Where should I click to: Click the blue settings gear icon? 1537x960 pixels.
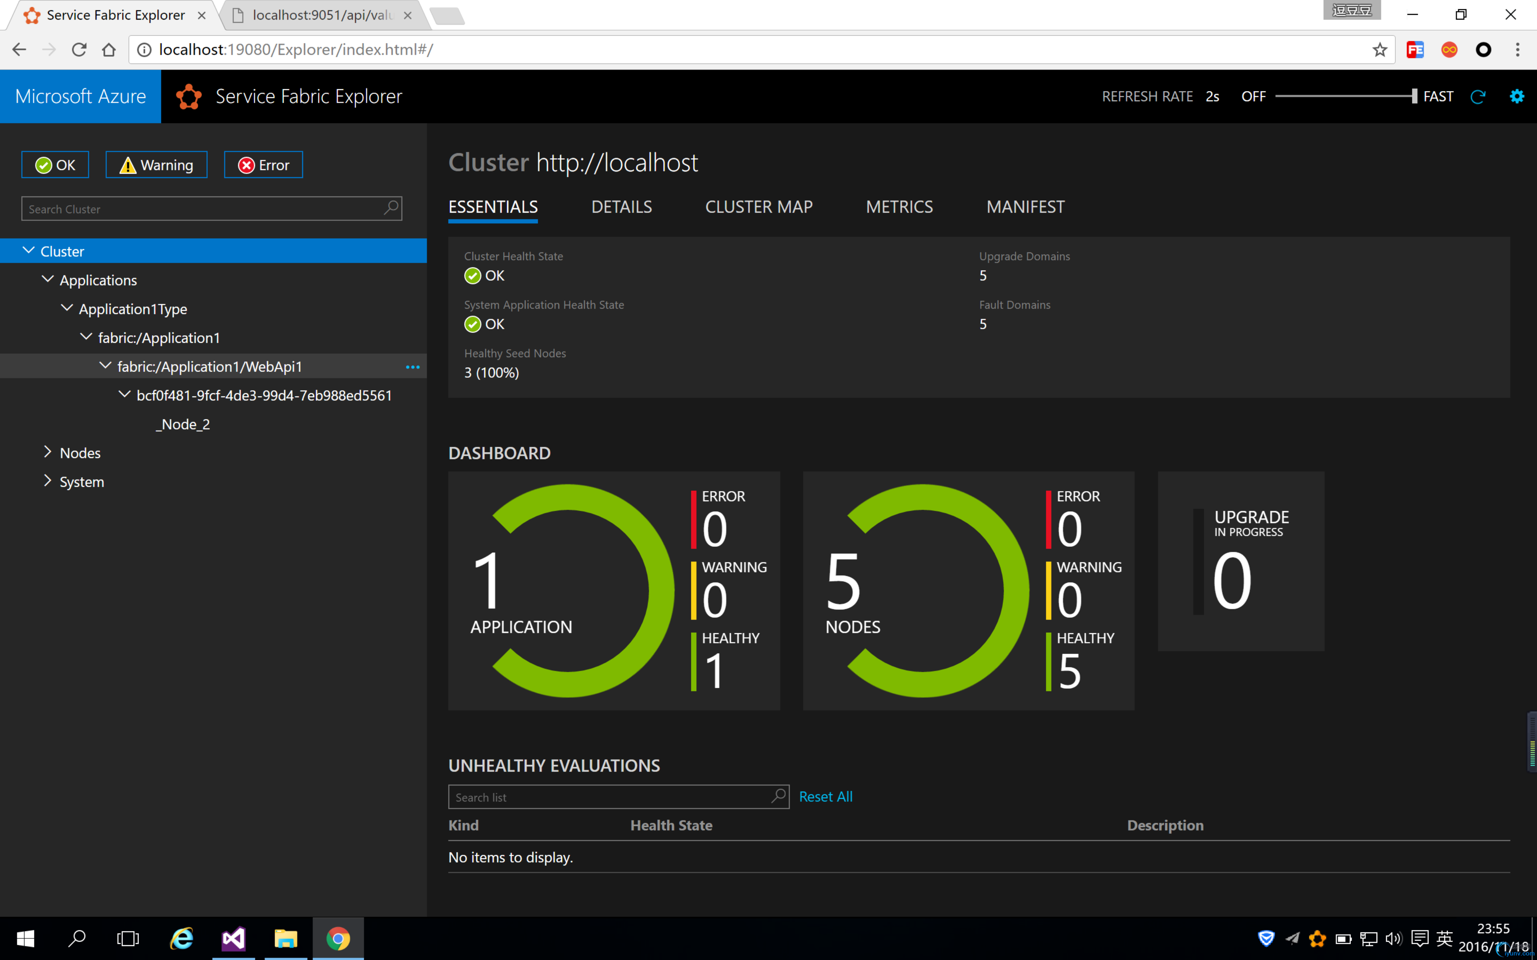coord(1517,96)
